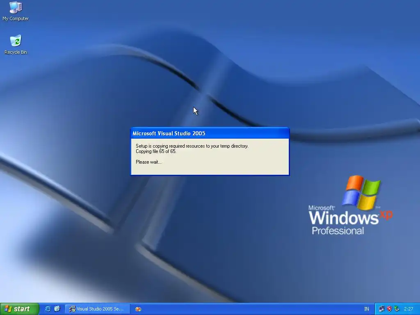
Task: Click the Microsoft Visual Studio 2005 title bar
Action: 210,133
